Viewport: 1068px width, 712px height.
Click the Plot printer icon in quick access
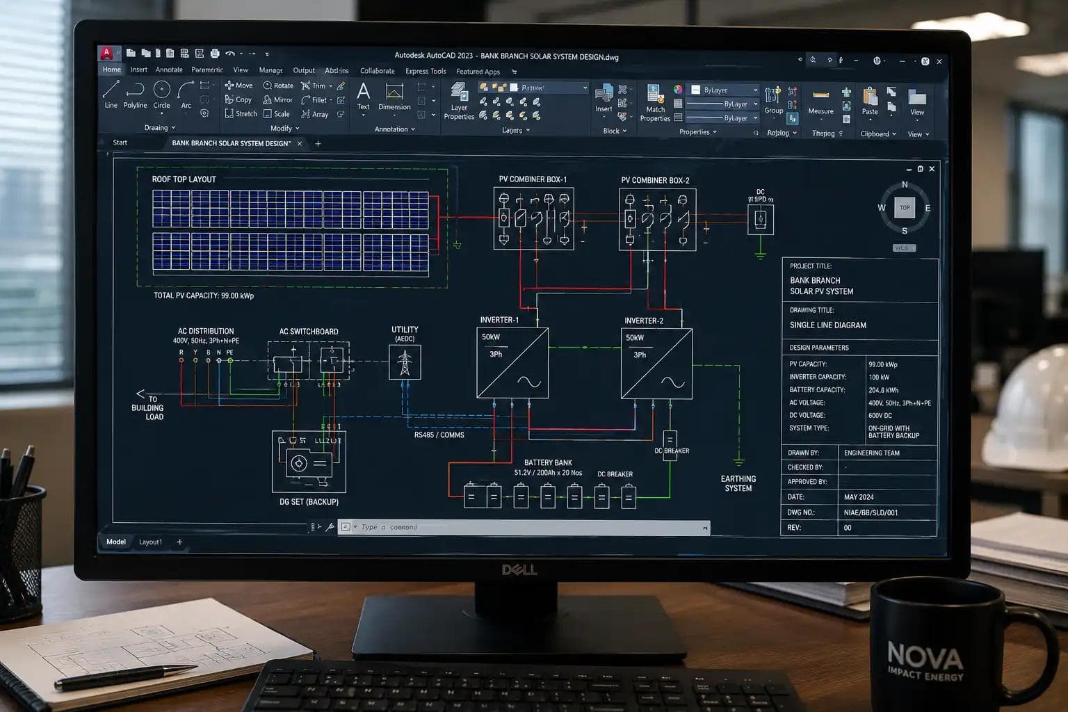(215, 53)
